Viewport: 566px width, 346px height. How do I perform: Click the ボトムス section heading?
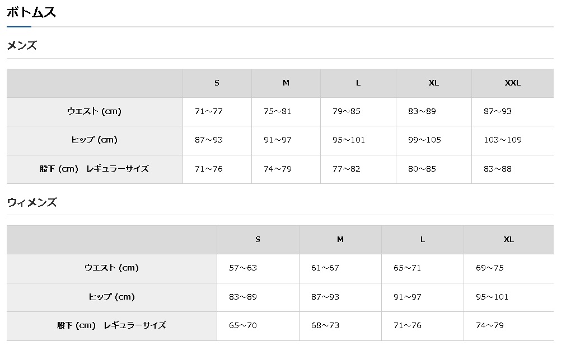coord(31,13)
